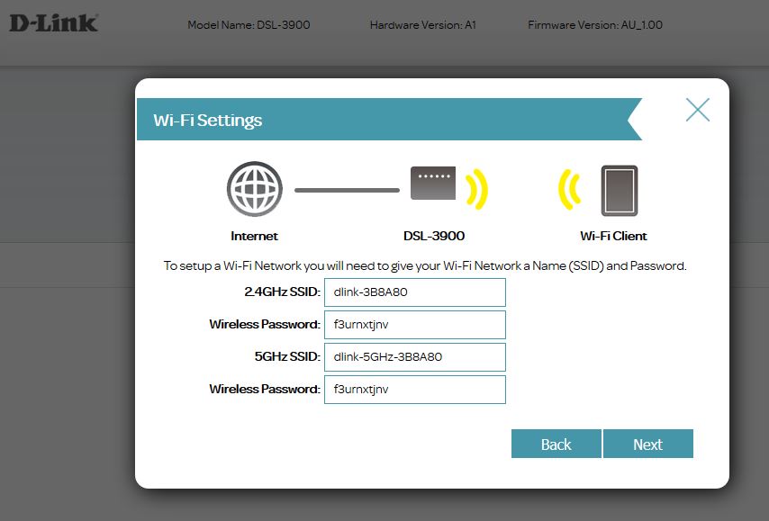
Task: Close the Wi-Fi Settings dialog with the X
Action: 697,109
